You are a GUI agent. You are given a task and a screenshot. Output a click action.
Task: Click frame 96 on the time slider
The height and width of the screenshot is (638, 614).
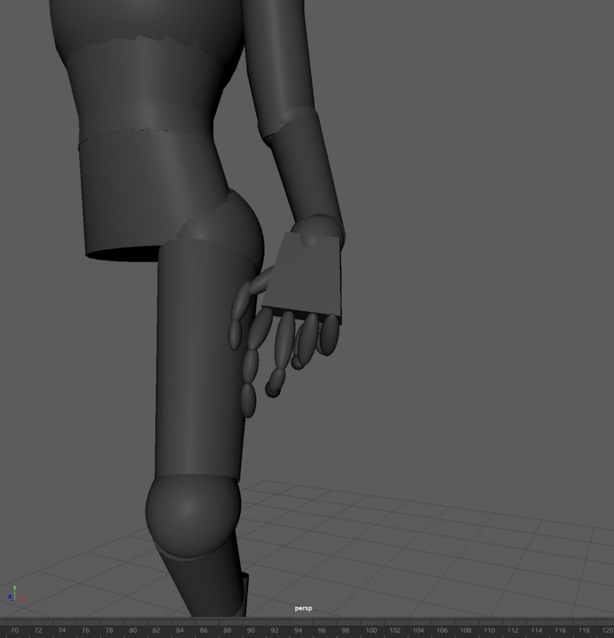322,630
